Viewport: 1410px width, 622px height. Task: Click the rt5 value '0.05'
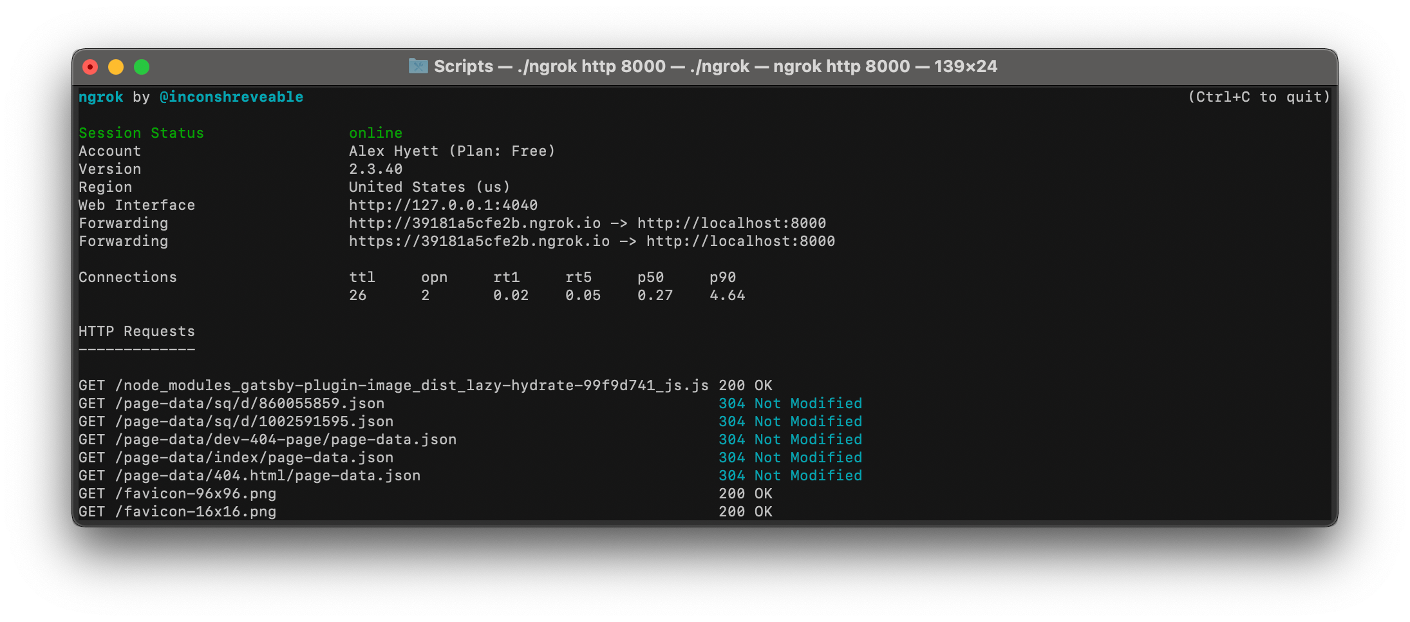[x=583, y=296]
